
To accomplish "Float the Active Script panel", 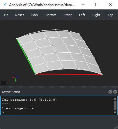I will coord(110,92).
